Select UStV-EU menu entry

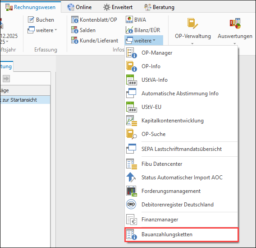click(x=181, y=107)
